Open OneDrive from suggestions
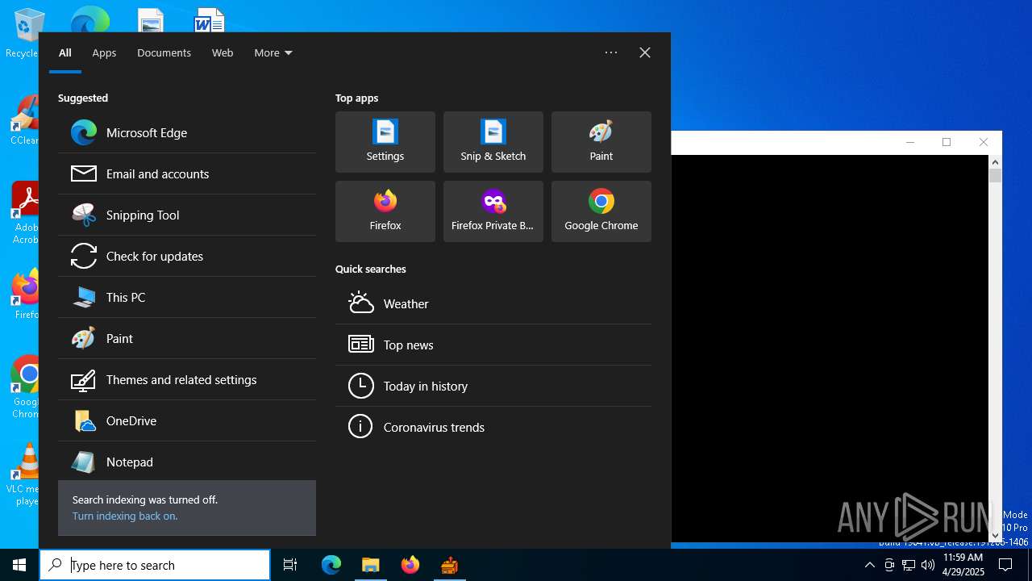Viewport: 1032px width, 581px height. [x=187, y=420]
